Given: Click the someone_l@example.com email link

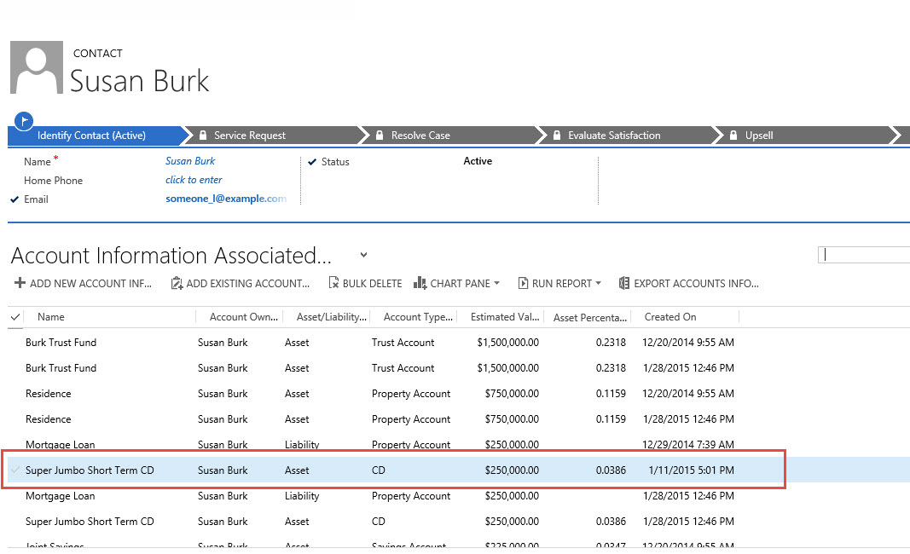Looking at the screenshot, I should [225, 199].
